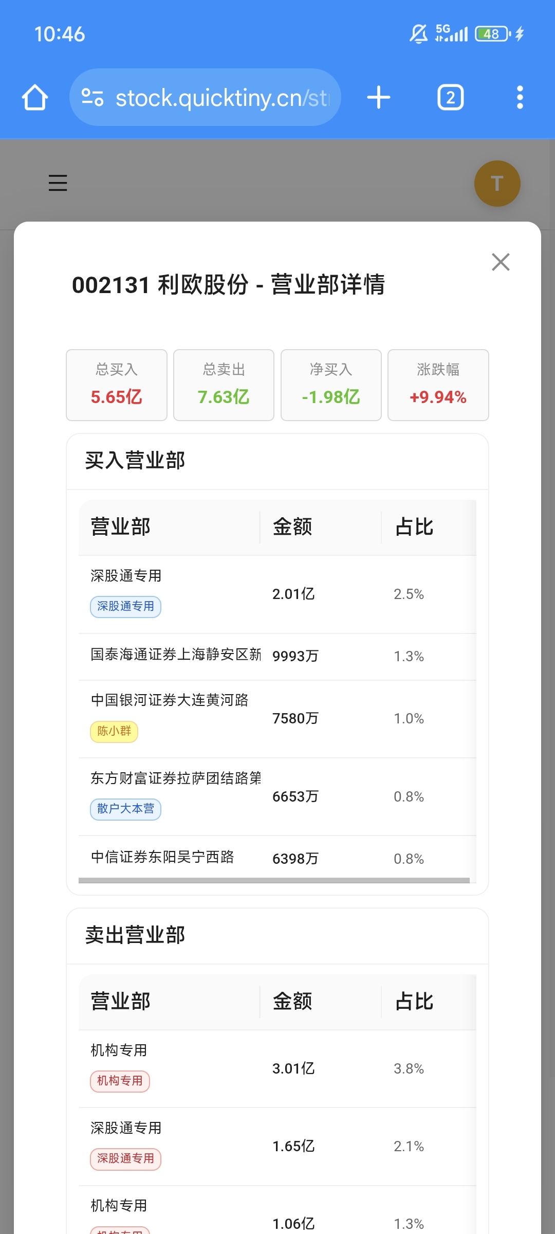Viewport: 555px width, 1234px height.
Task: Click the 陈小群 trader tag
Action: point(114,731)
